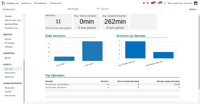Click the tallest bar in Daily Sessions chart
The image size is (200, 104).
pos(92,51)
